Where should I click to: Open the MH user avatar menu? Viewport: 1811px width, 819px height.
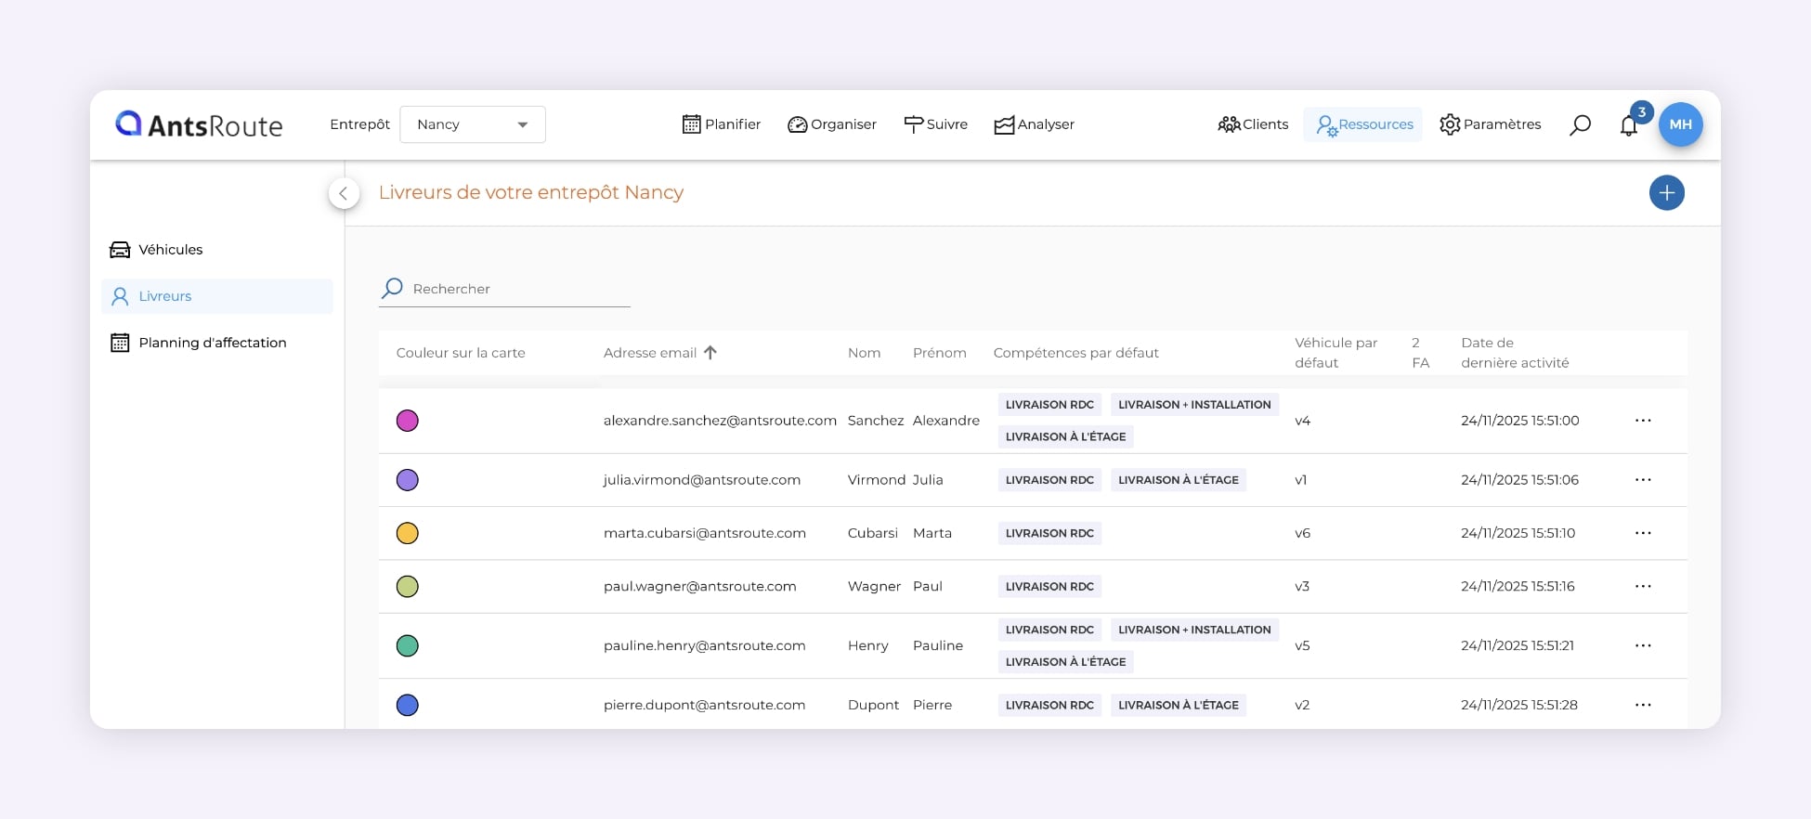click(x=1680, y=124)
